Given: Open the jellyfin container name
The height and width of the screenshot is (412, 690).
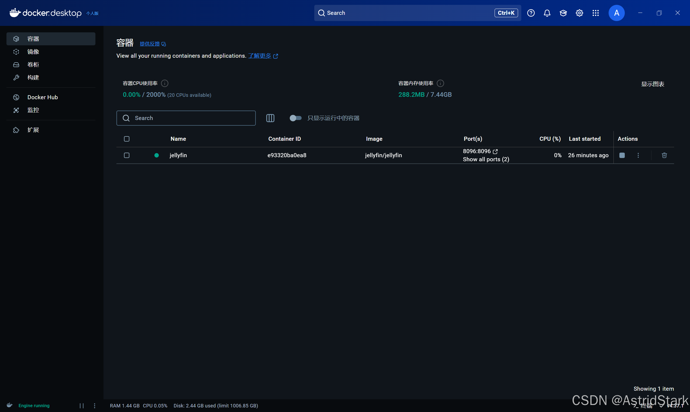Looking at the screenshot, I should pos(178,155).
